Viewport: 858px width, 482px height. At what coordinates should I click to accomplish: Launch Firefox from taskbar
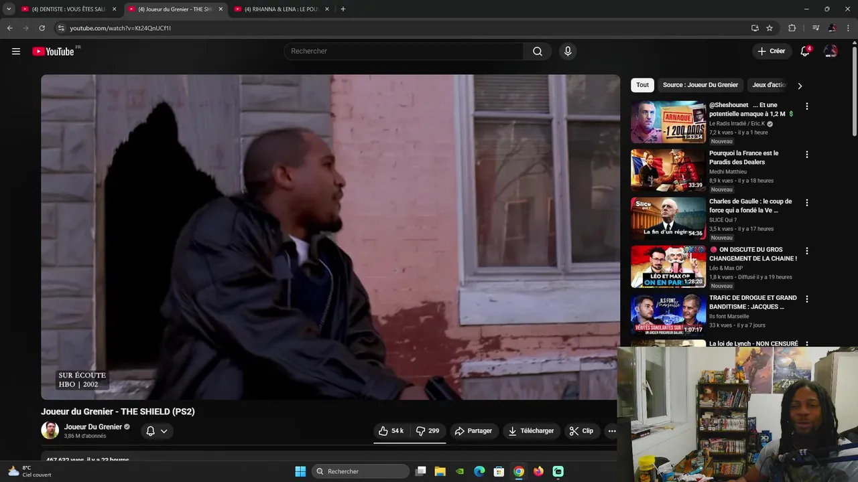538,471
